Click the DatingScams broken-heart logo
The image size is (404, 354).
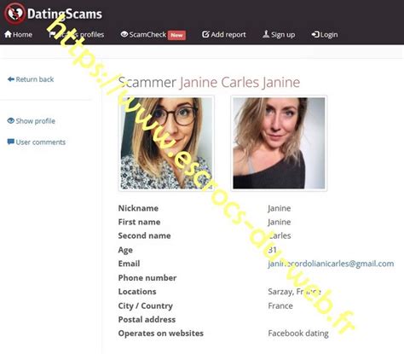tap(14, 14)
